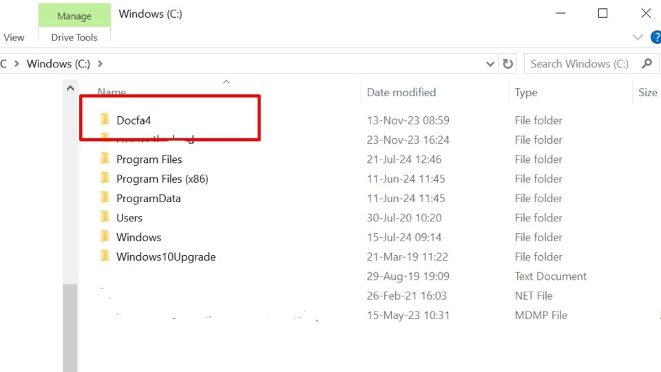This screenshot has width=661, height=372.
Task: Select the Windows folder name
Action: (138, 237)
